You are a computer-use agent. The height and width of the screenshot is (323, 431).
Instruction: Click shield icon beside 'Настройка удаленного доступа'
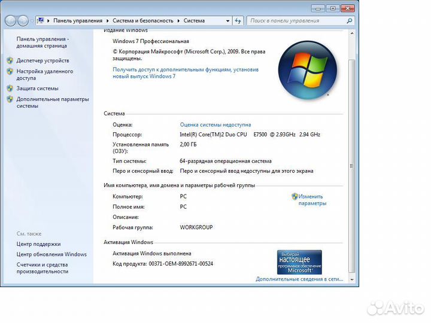point(10,71)
